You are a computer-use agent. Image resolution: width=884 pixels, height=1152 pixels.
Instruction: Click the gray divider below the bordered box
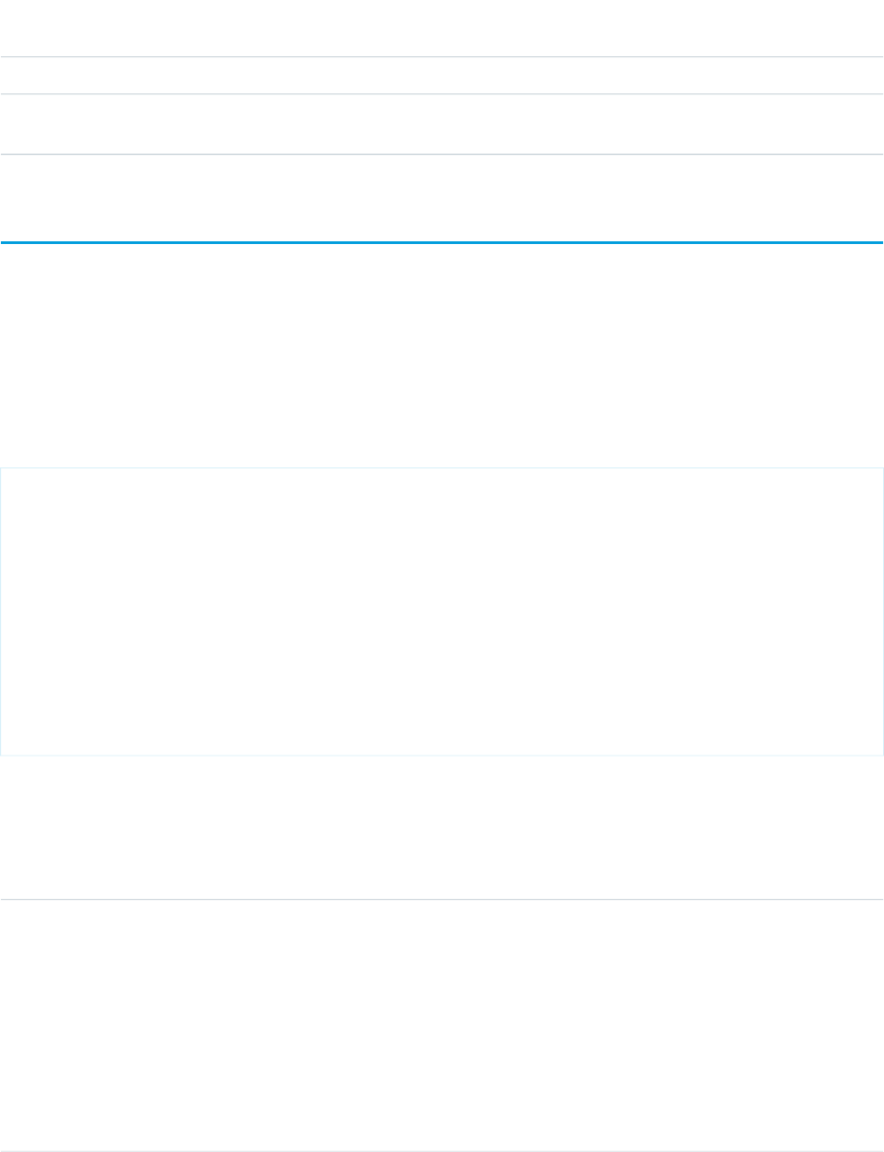441,900
